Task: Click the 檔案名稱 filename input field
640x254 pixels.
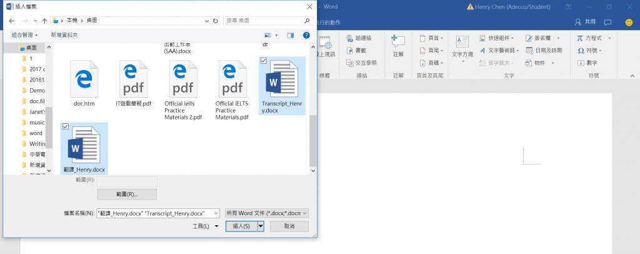Action: pyautogui.click(x=154, y=213)
